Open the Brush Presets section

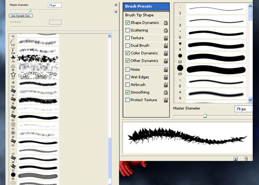tap(146, 6)
